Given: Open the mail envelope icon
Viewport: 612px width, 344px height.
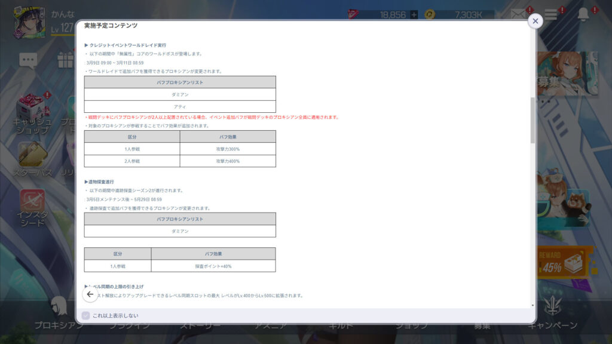Looking at the screenshot, I should point(517,14).
